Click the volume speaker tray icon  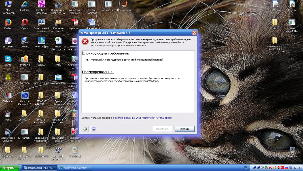(x=262, y=168)
